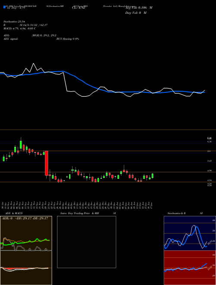Select the 'ADX: 0 +DY: 29.17 -DY: 29.17' readout
Screen dimensions: 216x285
point(25,218)
